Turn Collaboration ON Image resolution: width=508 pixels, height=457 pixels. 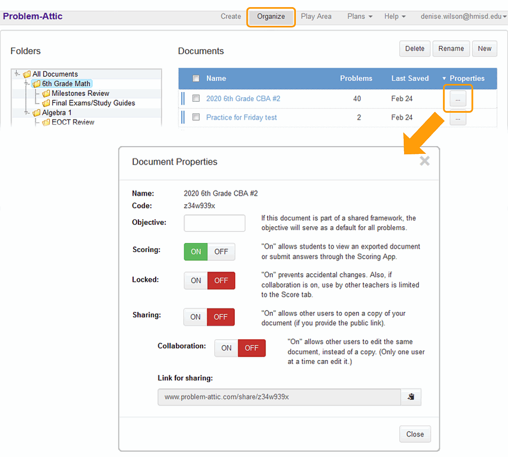coord(226,348)
